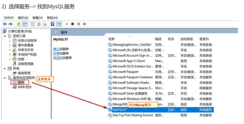Image resolution: width=244 pixels, height=124 pixels.
Task: Expand the 本地用户和组 node
Action: 10,55
